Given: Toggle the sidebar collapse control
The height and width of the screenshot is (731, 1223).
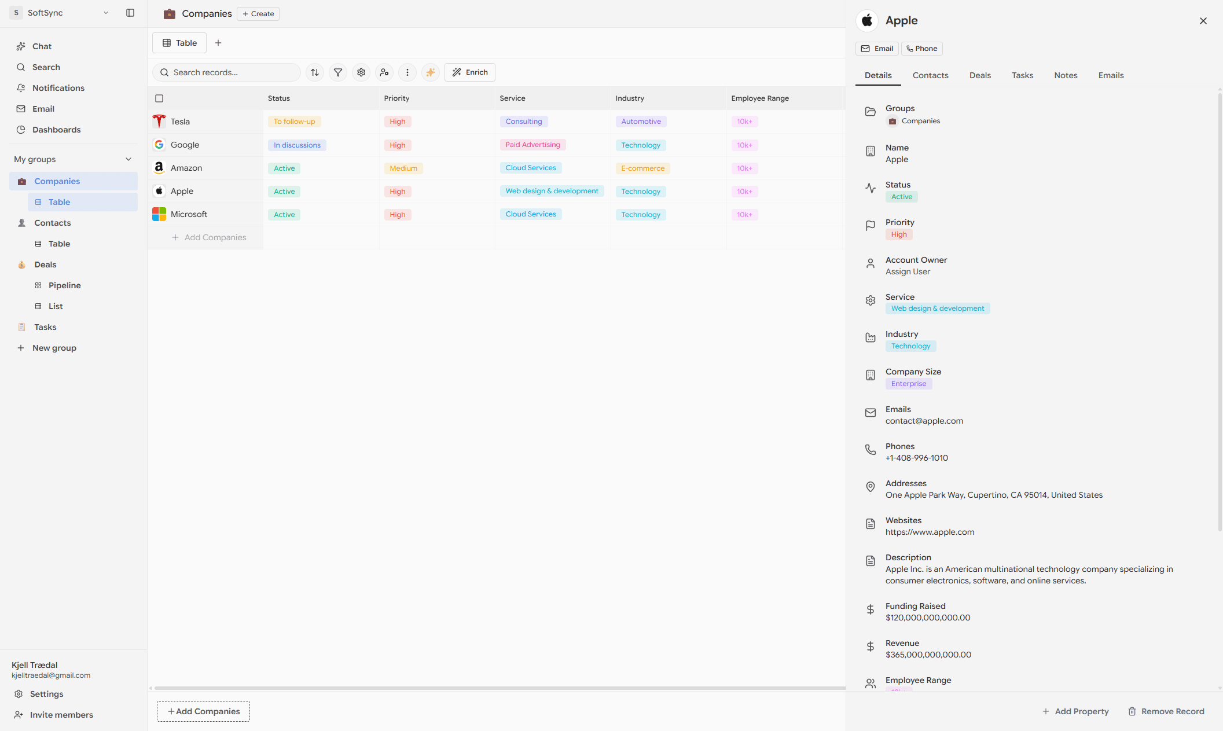Looking at the screenshot, I should point(130,13).
